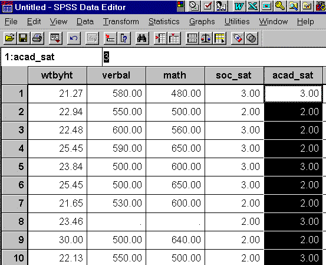Viewport: 326px width, 265px height.
Task: Click the Weight Cases scale icon
Action: tap(206, 38)
